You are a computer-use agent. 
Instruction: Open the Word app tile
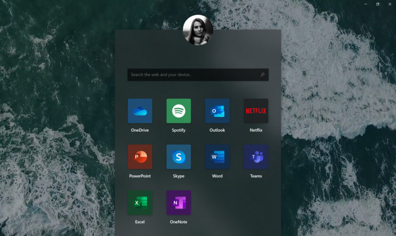pyautogui.click(x=217, y=157)
